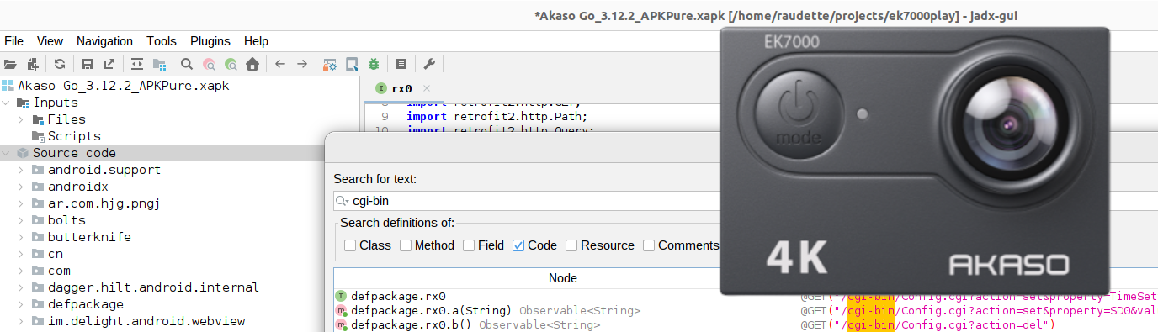Click the Node column header
Viewport: 1158px width, 332px height.
click(562, 278)
